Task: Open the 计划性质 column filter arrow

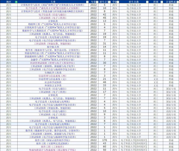Action: tap(177, 2)
